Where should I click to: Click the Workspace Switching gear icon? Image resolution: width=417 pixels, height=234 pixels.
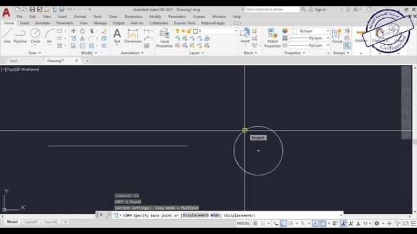(377, 224)
